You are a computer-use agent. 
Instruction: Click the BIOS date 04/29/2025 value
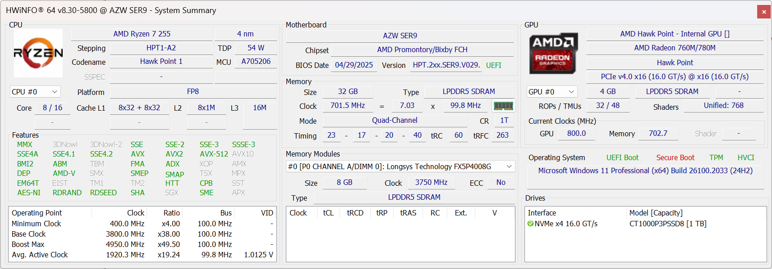pyautogui.click(x=354, y=65)
